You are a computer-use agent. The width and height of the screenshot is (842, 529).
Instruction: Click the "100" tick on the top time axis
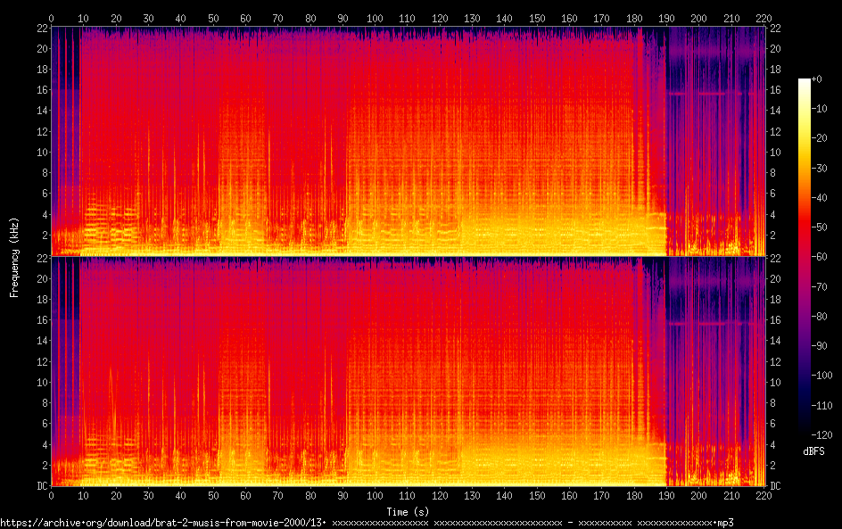pyautogui.click(x=375, y=18)
